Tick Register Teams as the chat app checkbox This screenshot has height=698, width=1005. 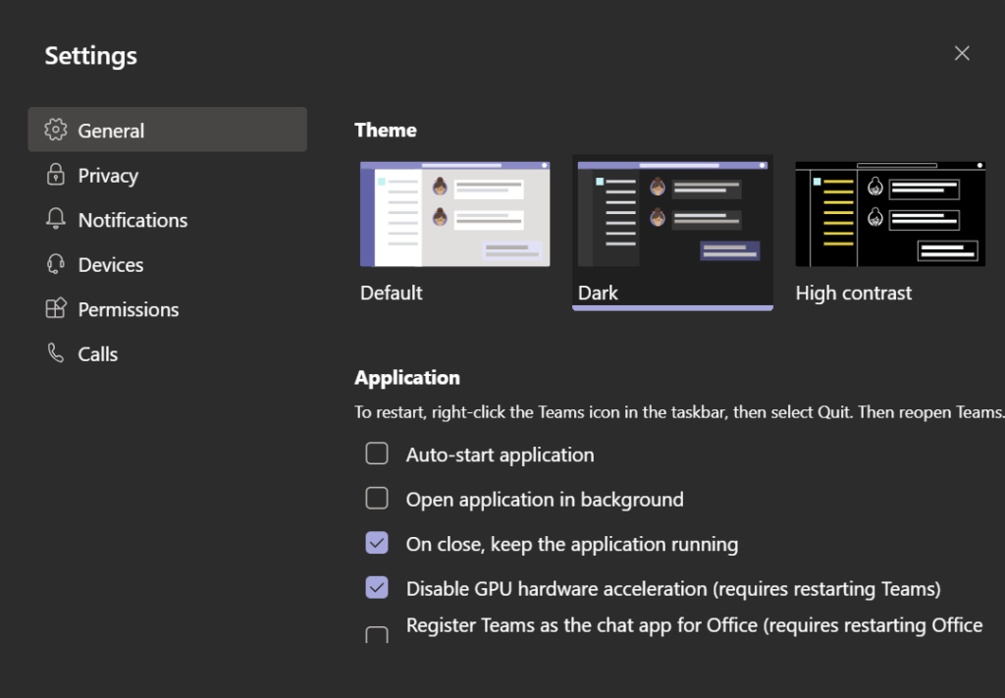pyautogui.click(x=377, y=634)
